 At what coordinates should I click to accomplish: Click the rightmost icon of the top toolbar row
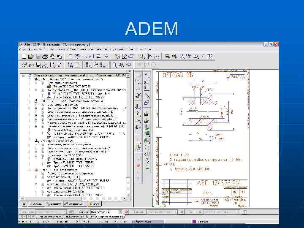210,57
